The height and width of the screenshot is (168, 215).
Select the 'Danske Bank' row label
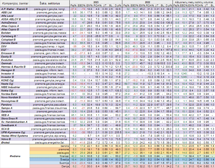tap(15, 43)
